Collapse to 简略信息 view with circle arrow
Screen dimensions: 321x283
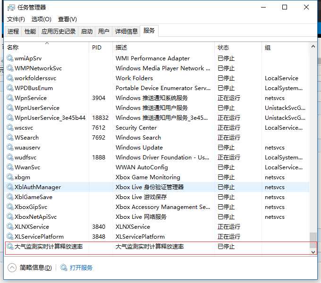click(x=12, y=267)
